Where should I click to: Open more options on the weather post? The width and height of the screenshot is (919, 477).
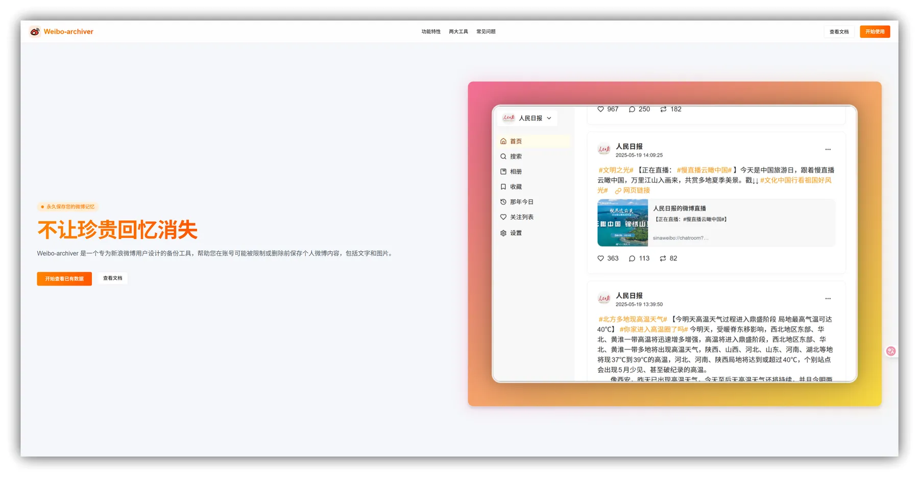(828, 298)
